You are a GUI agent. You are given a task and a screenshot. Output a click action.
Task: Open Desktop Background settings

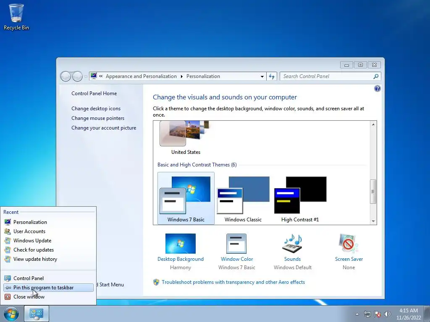(181, 252)
